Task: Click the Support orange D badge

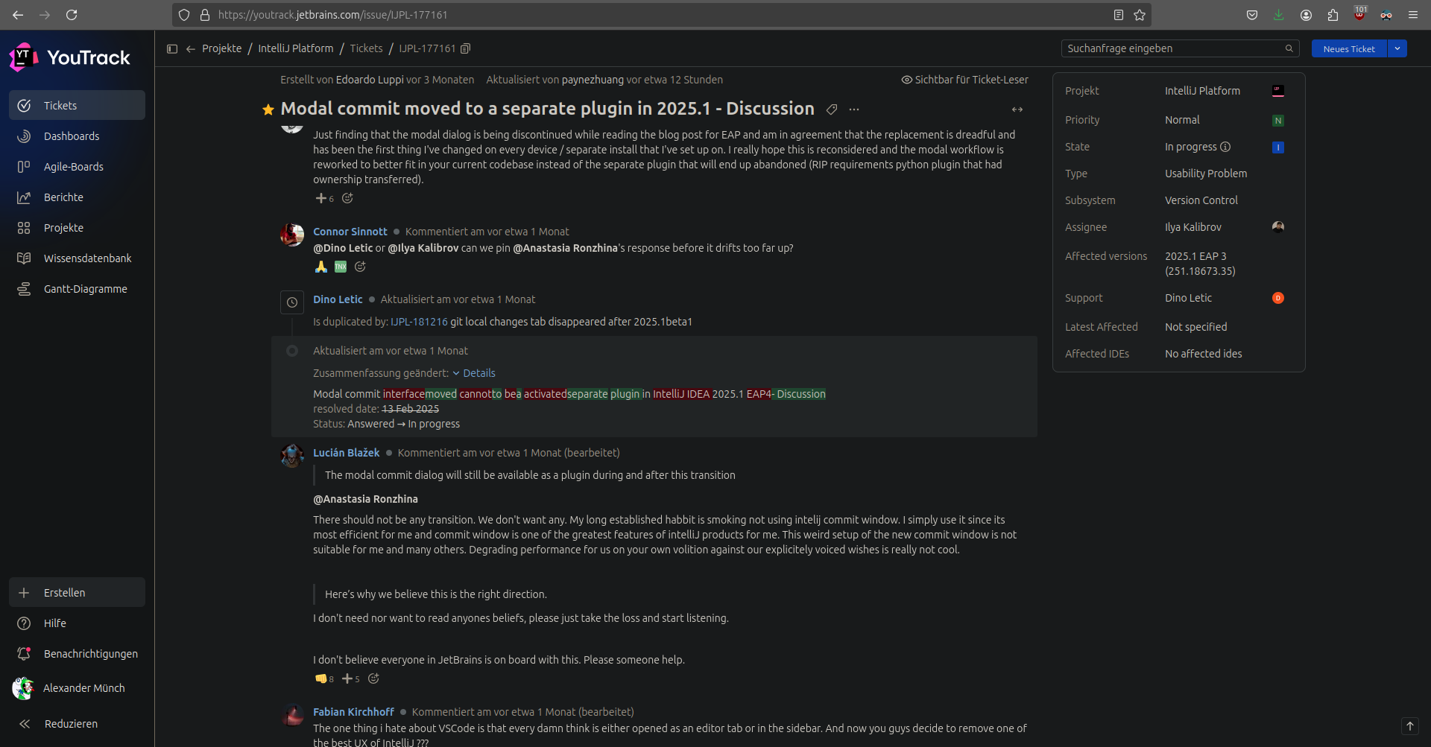Action: click(1278, 298)
